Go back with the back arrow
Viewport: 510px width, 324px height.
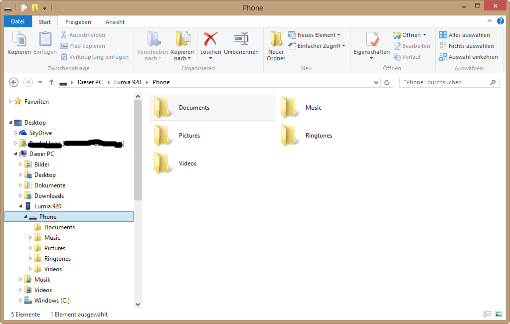click(13, 82)
